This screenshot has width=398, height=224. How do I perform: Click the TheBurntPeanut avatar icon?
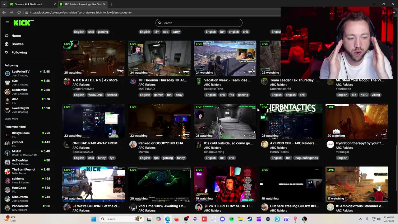(x=7, y=171)
